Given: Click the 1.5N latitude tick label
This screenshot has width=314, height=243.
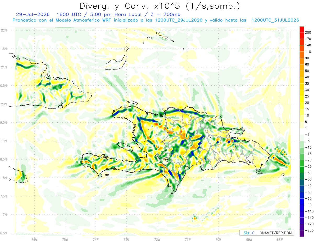Looking at the screenshot, I should point(4,49).
